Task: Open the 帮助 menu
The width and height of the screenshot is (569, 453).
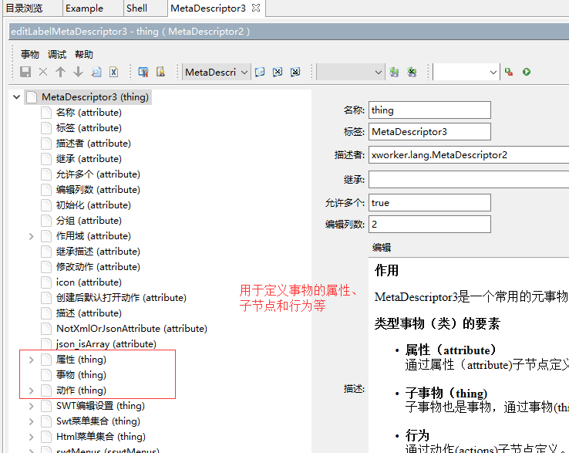Action: (84, 55)
